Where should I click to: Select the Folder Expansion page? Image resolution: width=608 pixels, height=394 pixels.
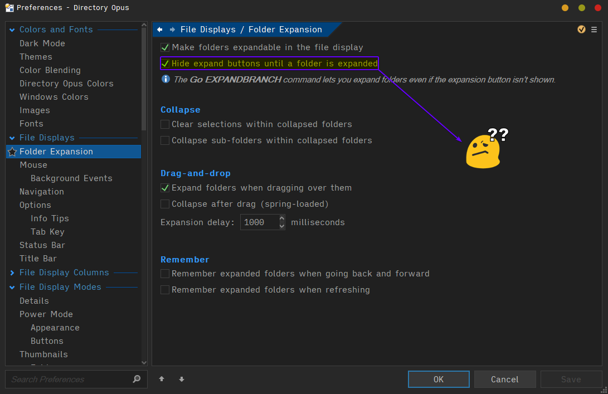pyautogui.click(x=74, y=152)
